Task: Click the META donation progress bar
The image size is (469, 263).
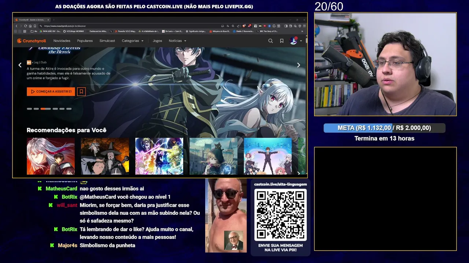Action: coord(384,128)
